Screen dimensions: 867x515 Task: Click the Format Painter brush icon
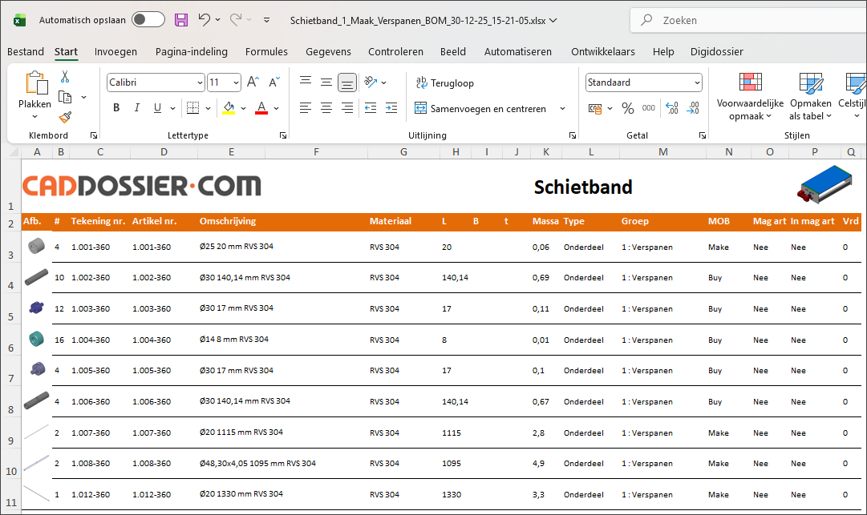tap(65, 117)
